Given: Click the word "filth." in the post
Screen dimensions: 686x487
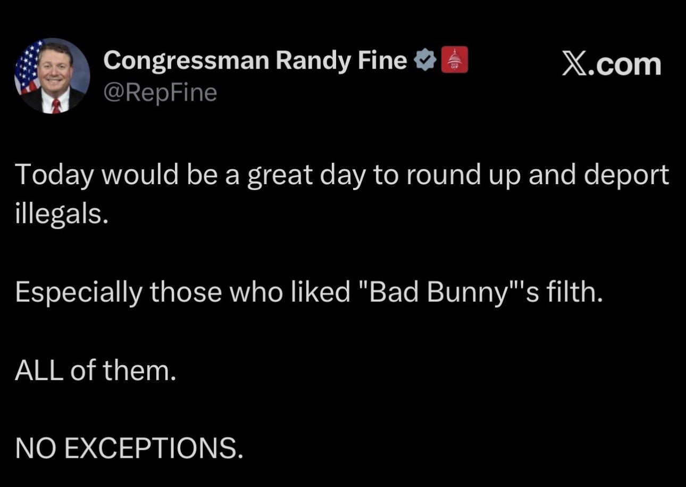Looking at the screenshot, I should (x=573, y=293).
